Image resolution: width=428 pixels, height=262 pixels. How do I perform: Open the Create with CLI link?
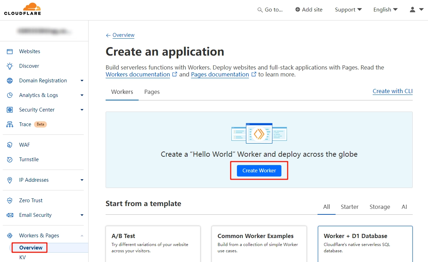point(392,91)
